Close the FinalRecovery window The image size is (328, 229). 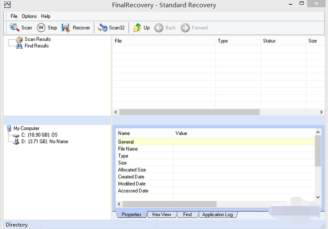[x=316, y=4]
